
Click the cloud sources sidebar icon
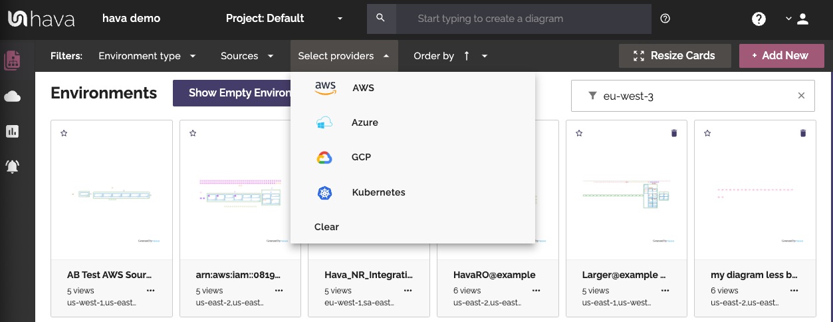(12, 97)
